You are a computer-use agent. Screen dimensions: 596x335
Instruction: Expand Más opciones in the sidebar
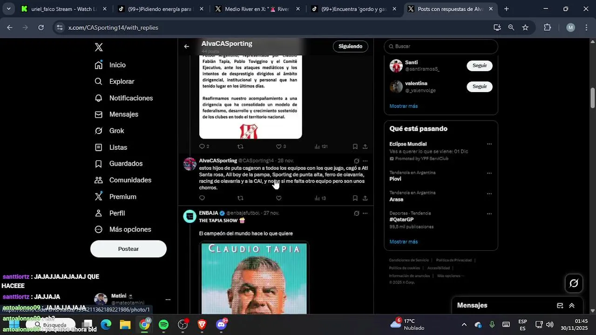click(123, 229)
